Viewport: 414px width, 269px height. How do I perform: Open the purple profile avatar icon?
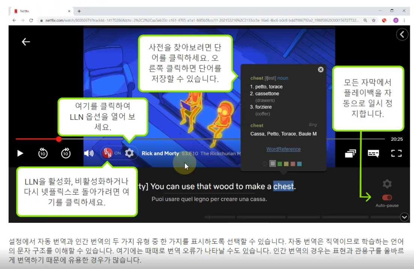pyautogui.click(x=396, y=20)
